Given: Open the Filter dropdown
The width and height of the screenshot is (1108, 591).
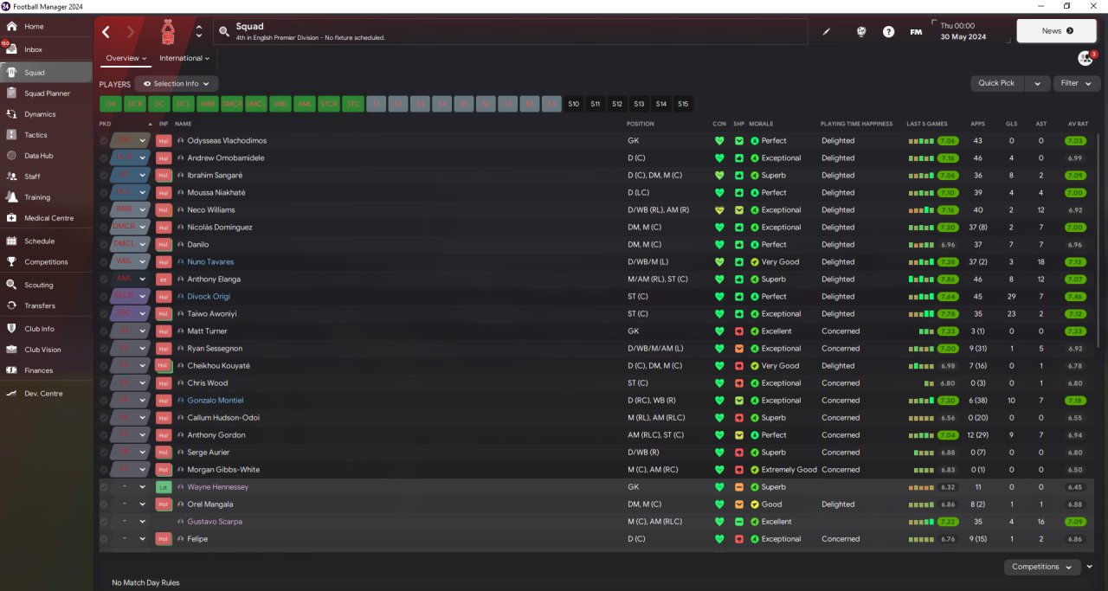Looking at the screenshot, I should pyautogui.click(x=1077, y=83).
